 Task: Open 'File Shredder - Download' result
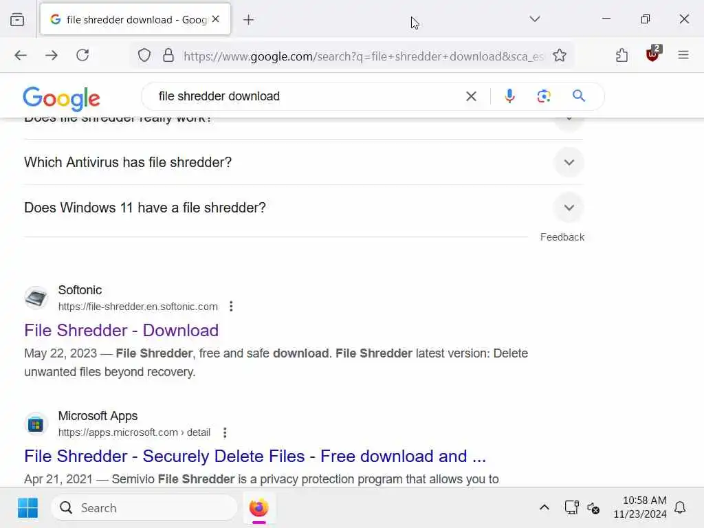coord(121,331)
